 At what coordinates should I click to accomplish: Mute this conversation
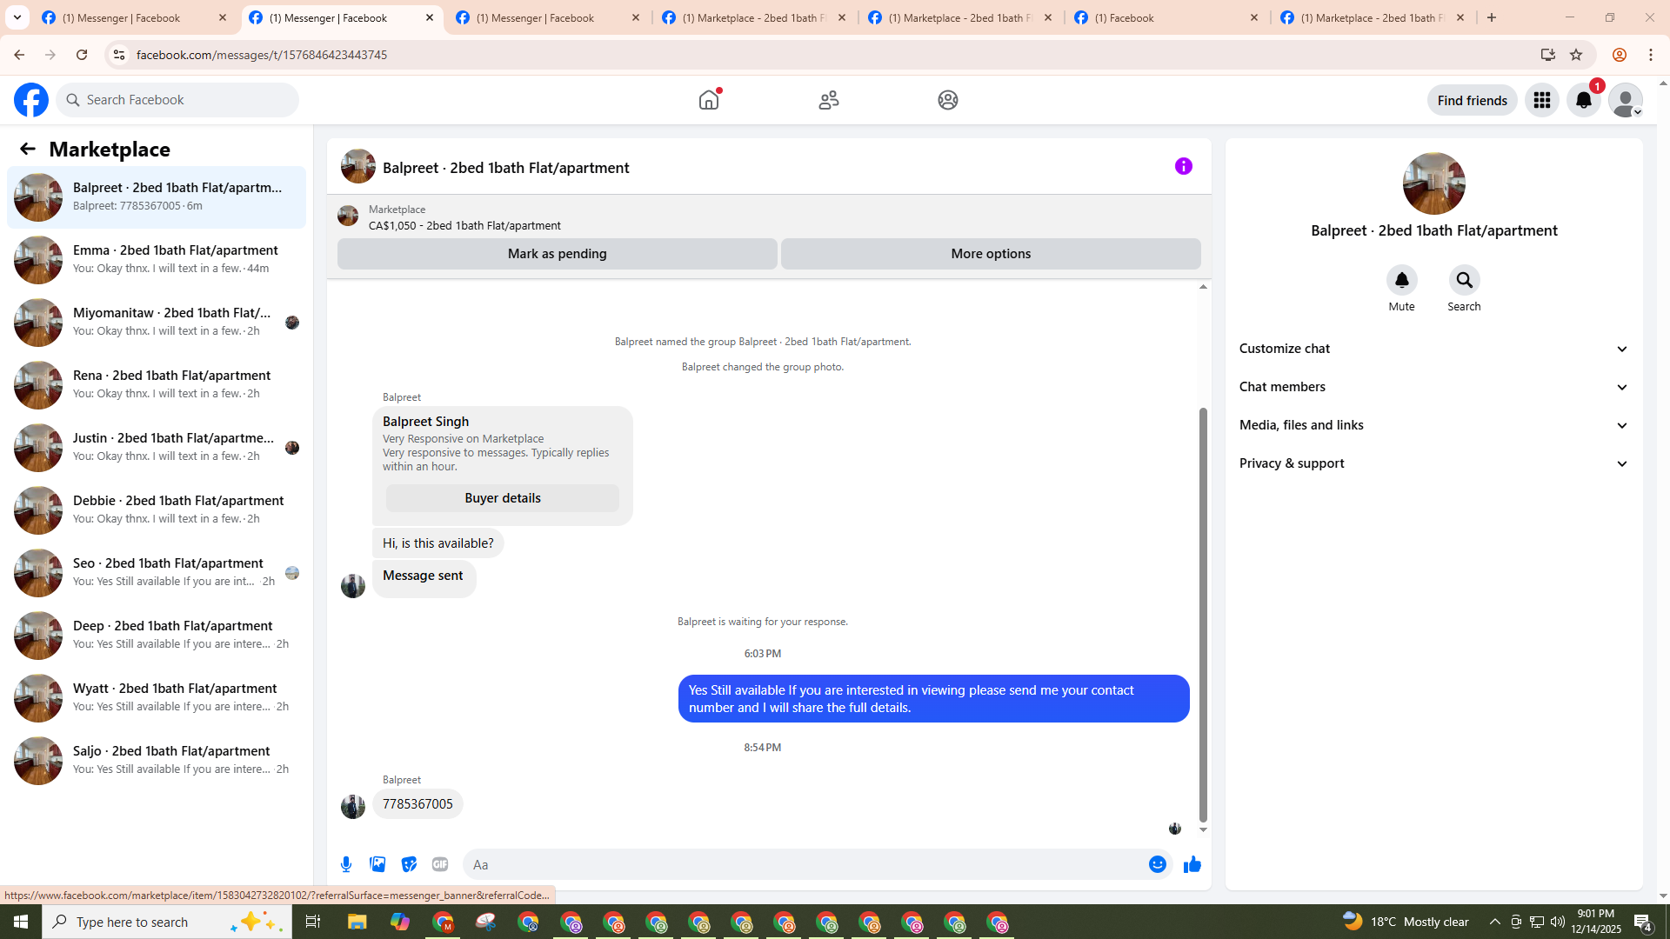pos(1401,281)
